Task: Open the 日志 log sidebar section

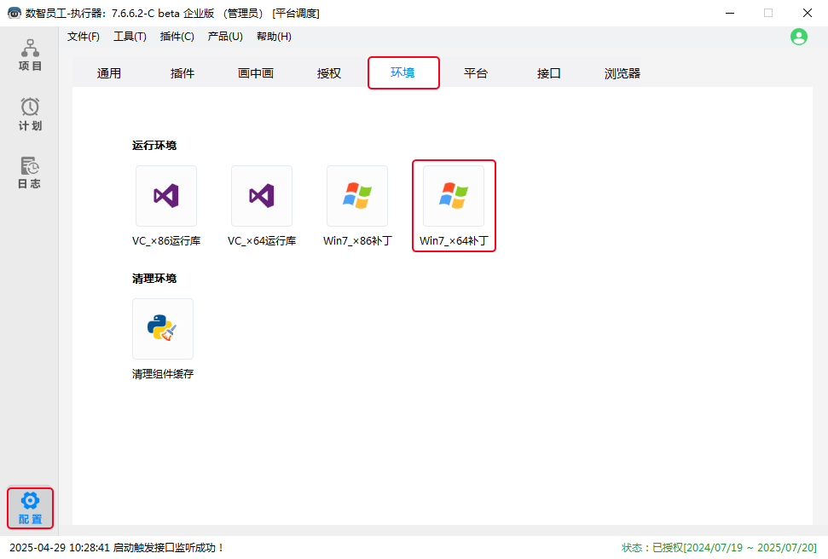Action: 30,172
